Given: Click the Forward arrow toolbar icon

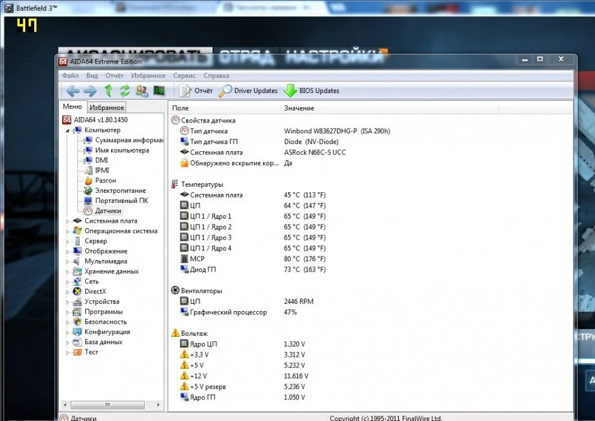Looking at the screenshot, I should 90,91.
